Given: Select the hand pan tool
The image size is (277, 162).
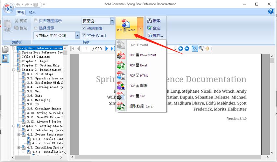Looking at the screenshot, I should (207, 49).
